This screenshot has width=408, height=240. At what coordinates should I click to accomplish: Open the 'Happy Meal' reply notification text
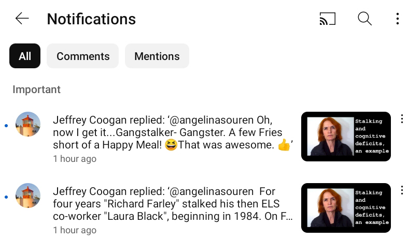click(x=173, y=132)
